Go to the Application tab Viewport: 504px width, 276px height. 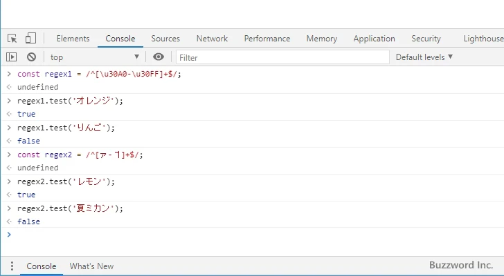click(x=374, y=39)
